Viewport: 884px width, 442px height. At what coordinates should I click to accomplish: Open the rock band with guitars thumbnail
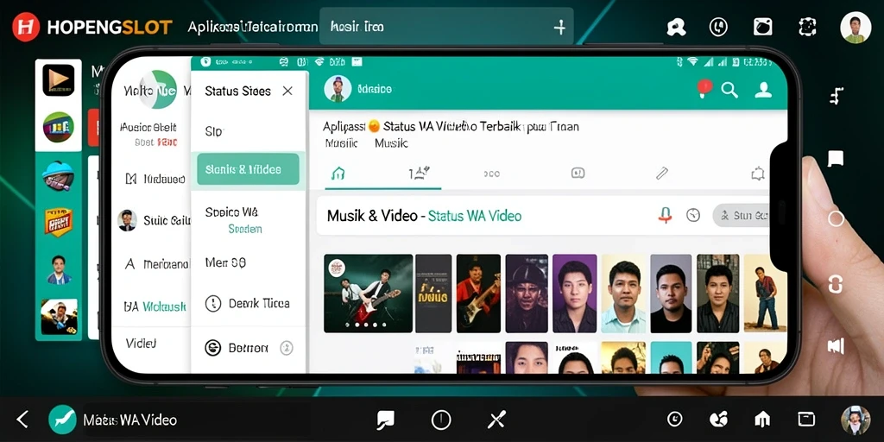[x=368, y=294]
